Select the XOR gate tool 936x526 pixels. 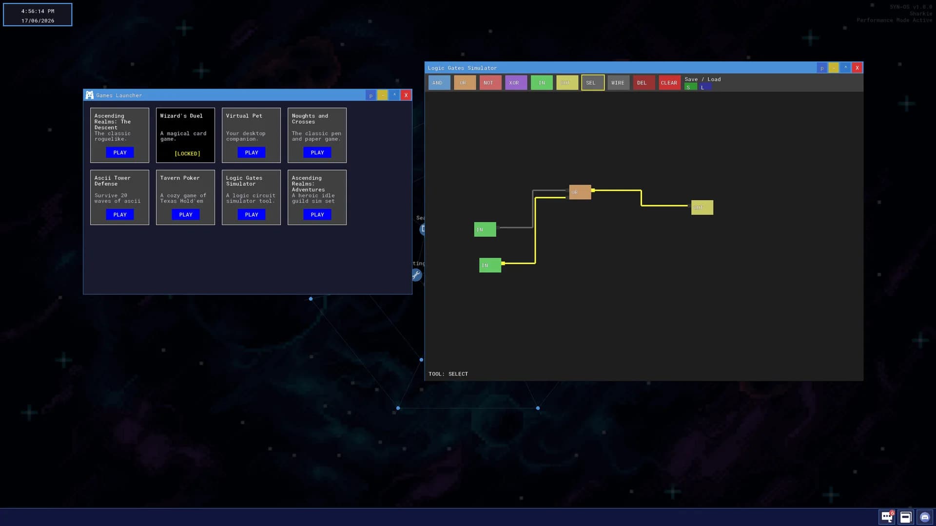coord(516,83)
